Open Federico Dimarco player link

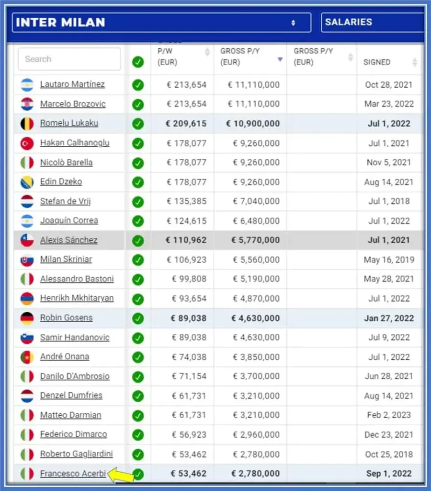[x=73, y=434]
